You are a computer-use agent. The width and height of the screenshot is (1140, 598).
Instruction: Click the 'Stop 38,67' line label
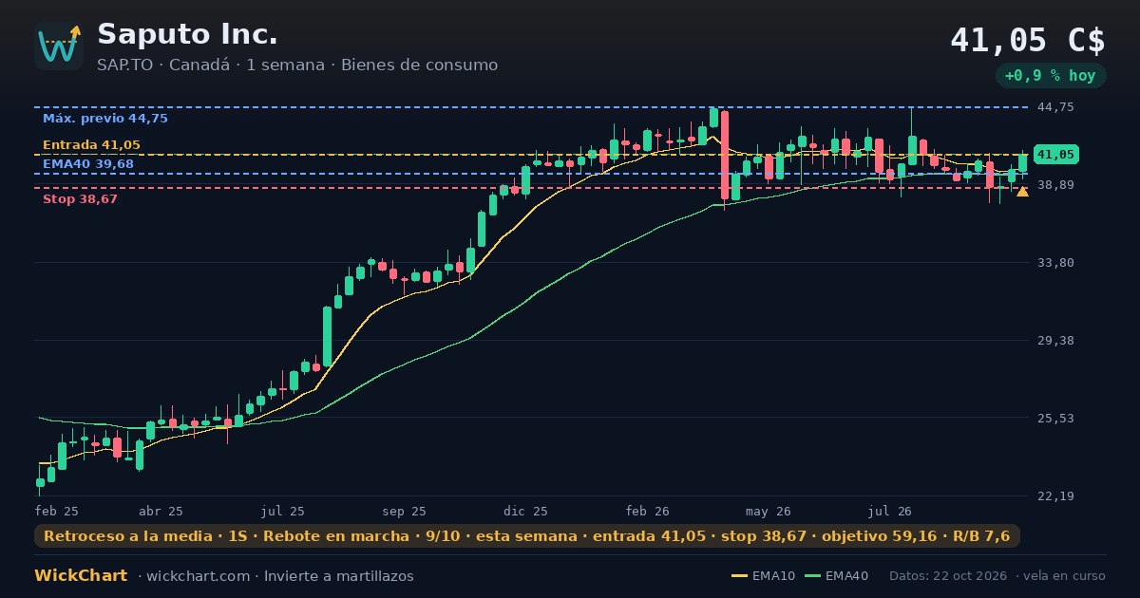[80, 199]
